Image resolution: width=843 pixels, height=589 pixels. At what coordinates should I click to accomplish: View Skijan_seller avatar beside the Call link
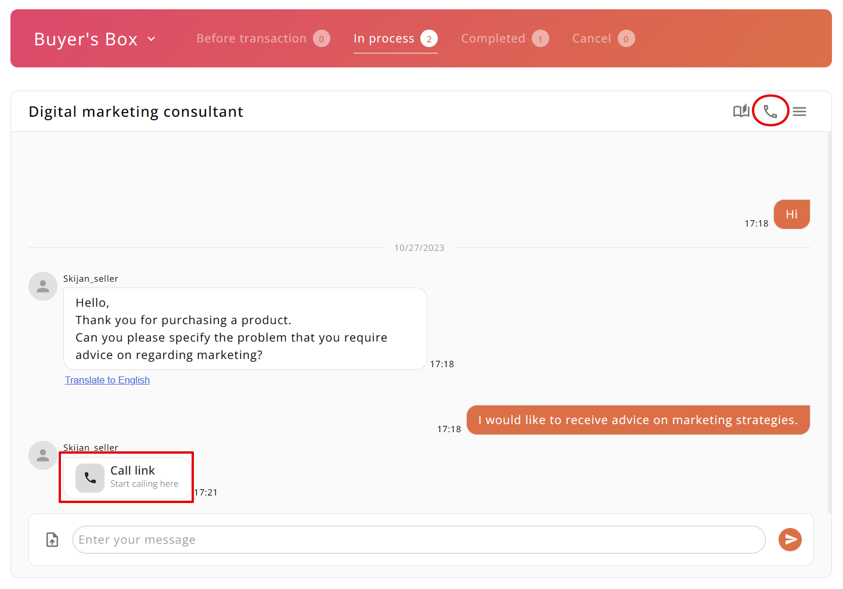[x=43, y=455]
